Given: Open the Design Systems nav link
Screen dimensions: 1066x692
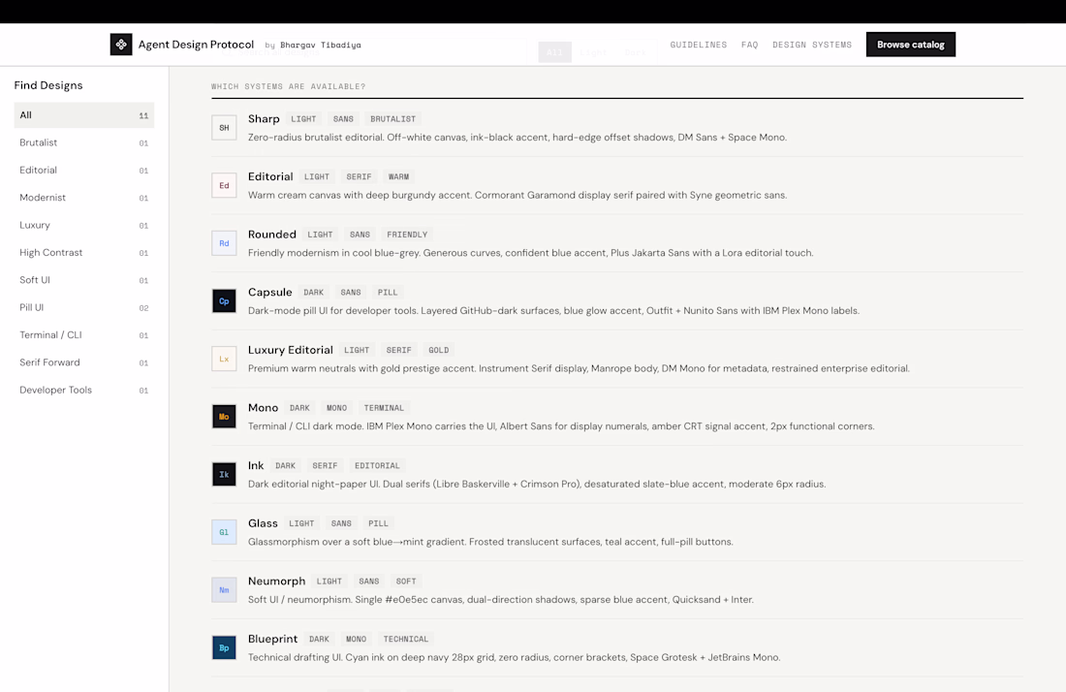Looking at the screenshot, I should click(x=812, y=45).
